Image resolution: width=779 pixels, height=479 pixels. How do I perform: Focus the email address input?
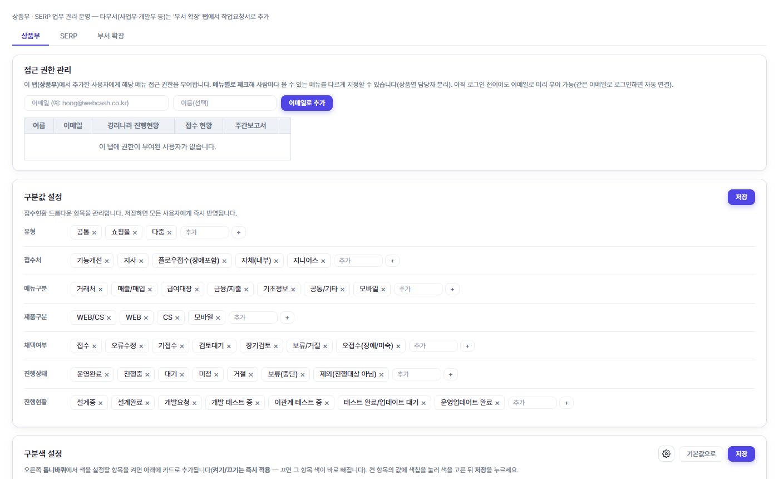pos(96,103)
